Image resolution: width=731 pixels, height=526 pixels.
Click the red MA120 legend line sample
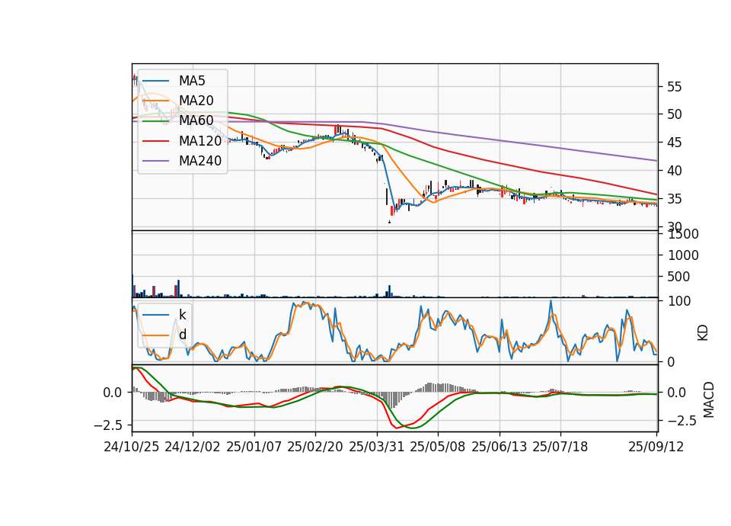(155, 141)
